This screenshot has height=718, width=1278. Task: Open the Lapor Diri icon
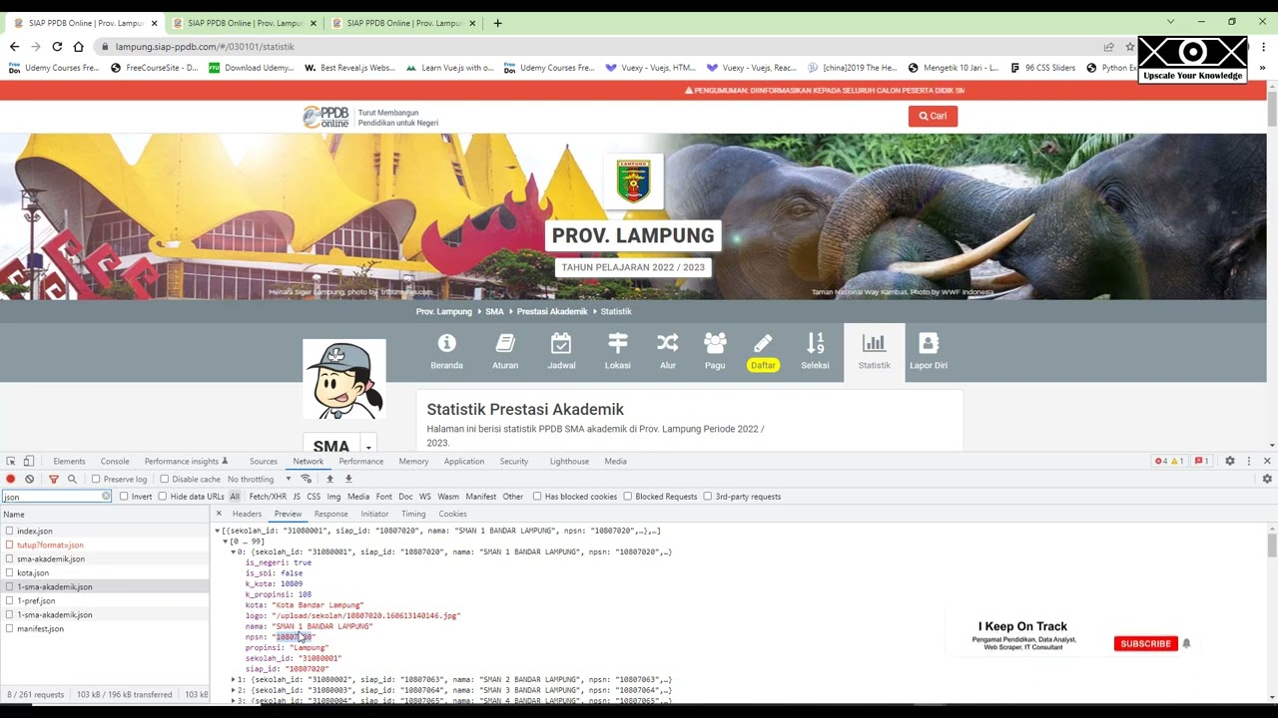pos(929,343)
